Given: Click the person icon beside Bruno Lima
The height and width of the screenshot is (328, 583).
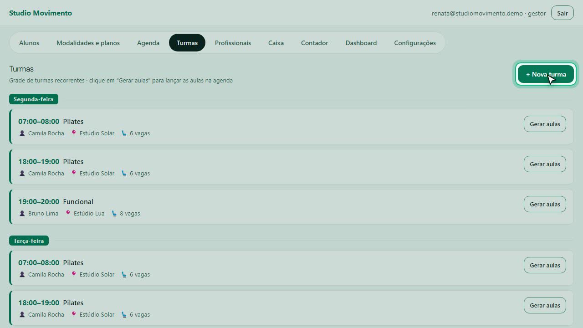Looking at the screenshot, I should coord(22,214).
